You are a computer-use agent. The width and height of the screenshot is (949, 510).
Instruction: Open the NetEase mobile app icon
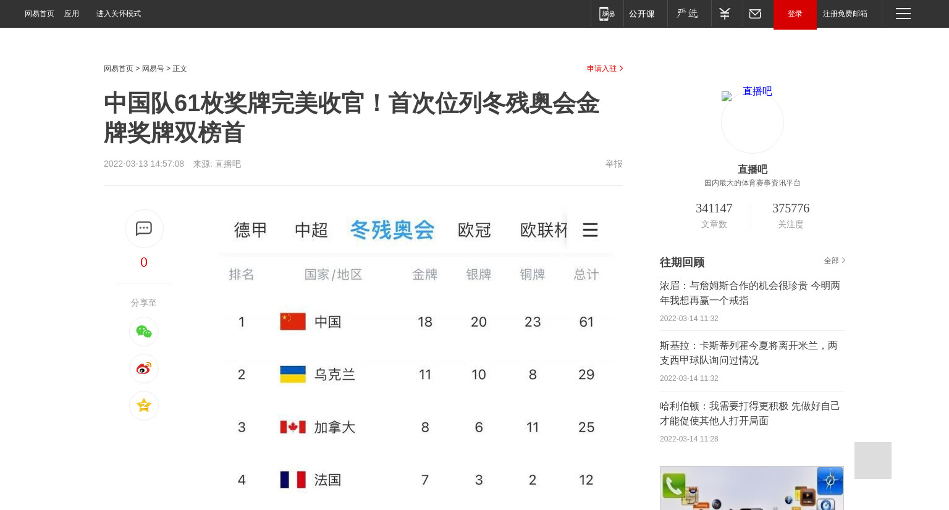tap(607, 14)
